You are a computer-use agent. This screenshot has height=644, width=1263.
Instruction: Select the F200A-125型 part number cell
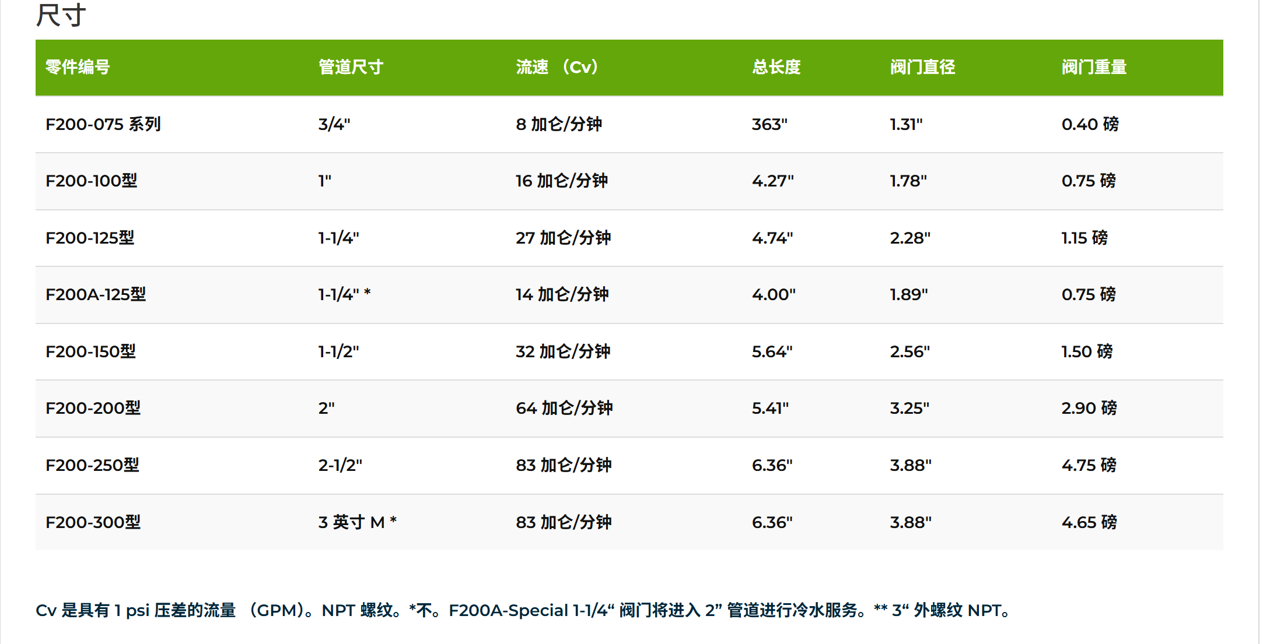coord(96,294)
